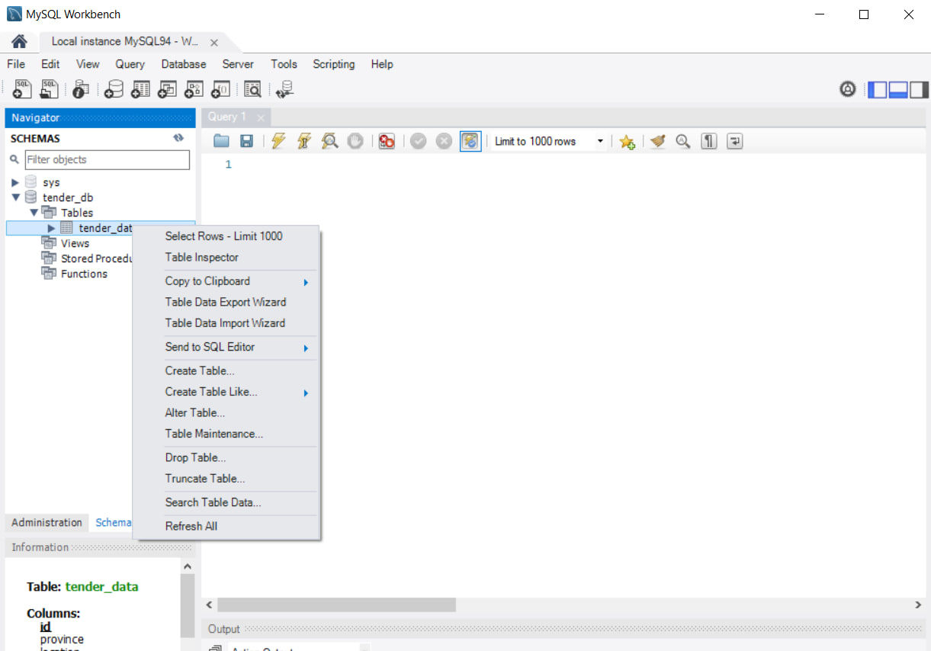
Task: Open an SQL script file in new tab
Action: coord(50,89)
